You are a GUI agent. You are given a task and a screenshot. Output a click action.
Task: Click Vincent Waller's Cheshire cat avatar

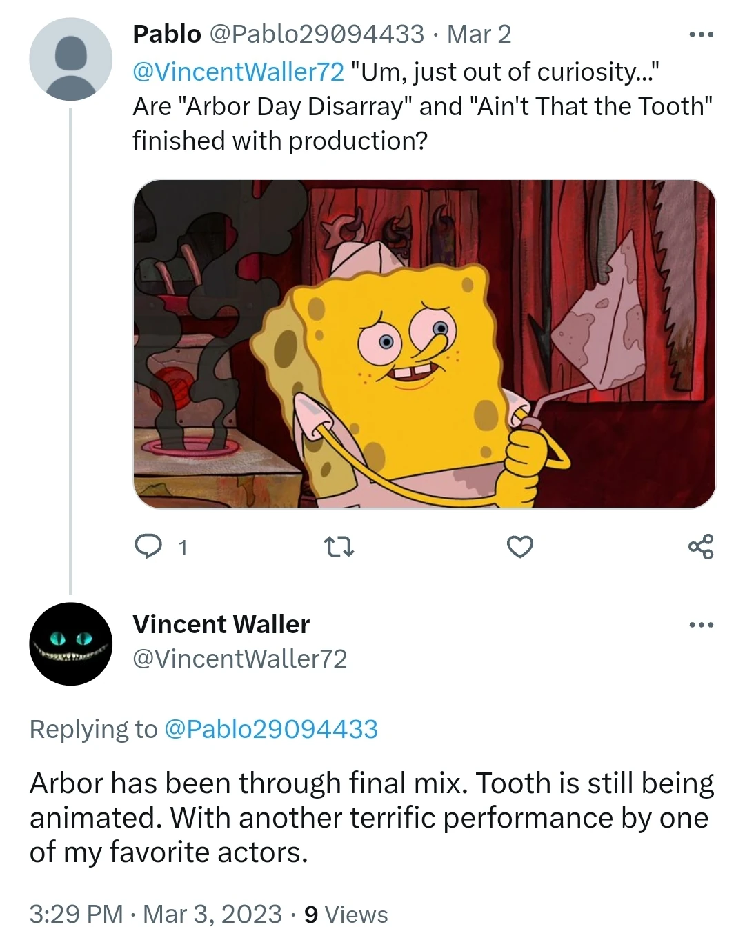[x=70, y=644]
